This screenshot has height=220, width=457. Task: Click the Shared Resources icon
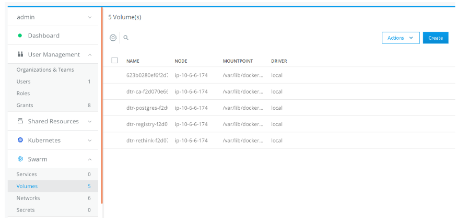[20, 121]
